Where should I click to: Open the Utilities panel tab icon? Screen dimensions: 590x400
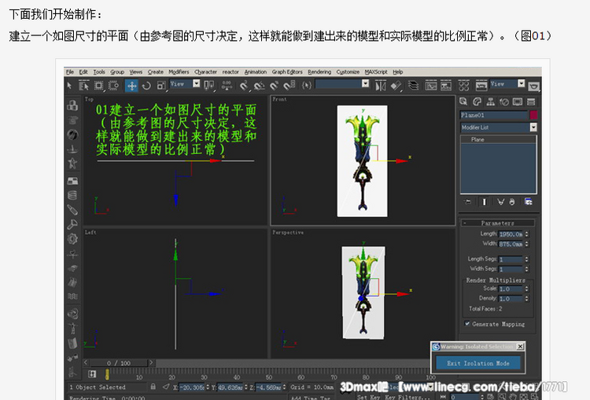point(531,101)
